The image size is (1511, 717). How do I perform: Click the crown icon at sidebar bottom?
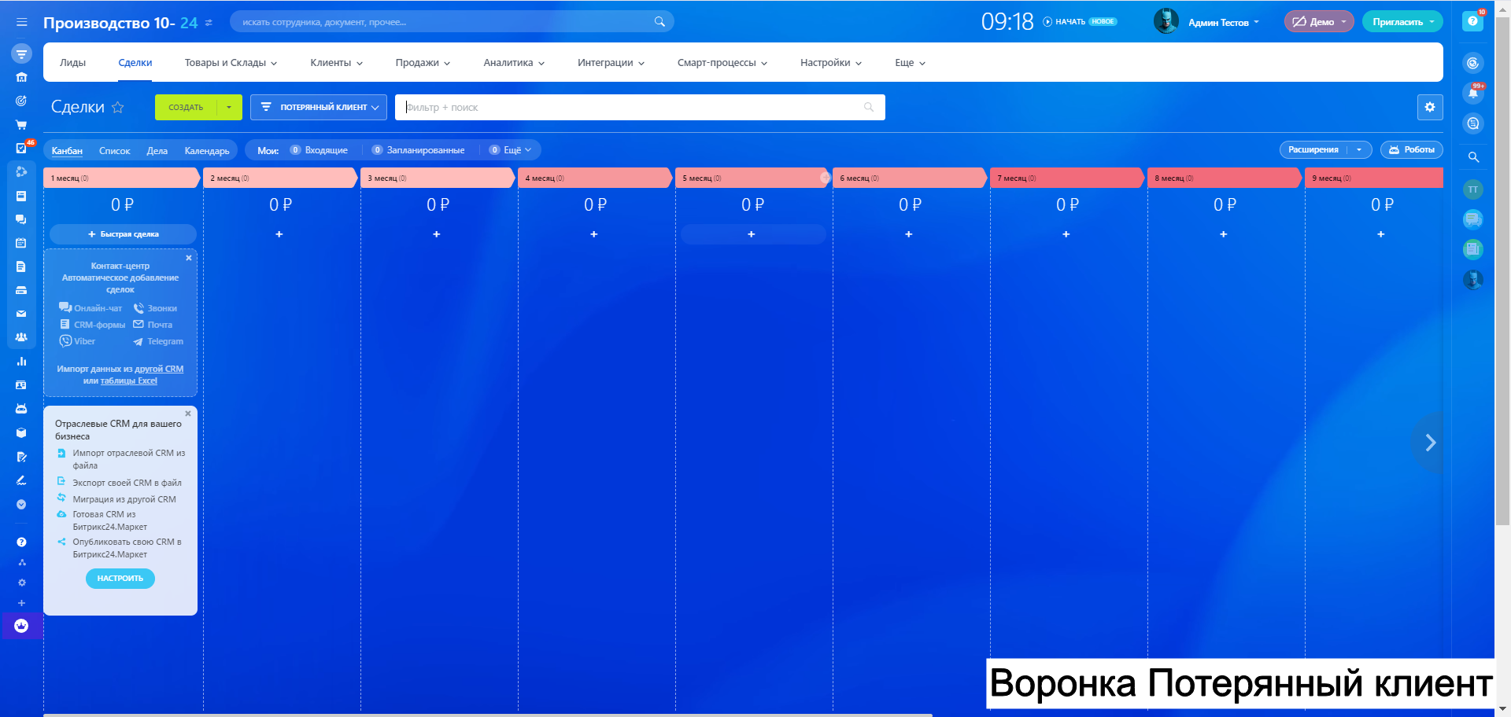click(x=21, y=626)
